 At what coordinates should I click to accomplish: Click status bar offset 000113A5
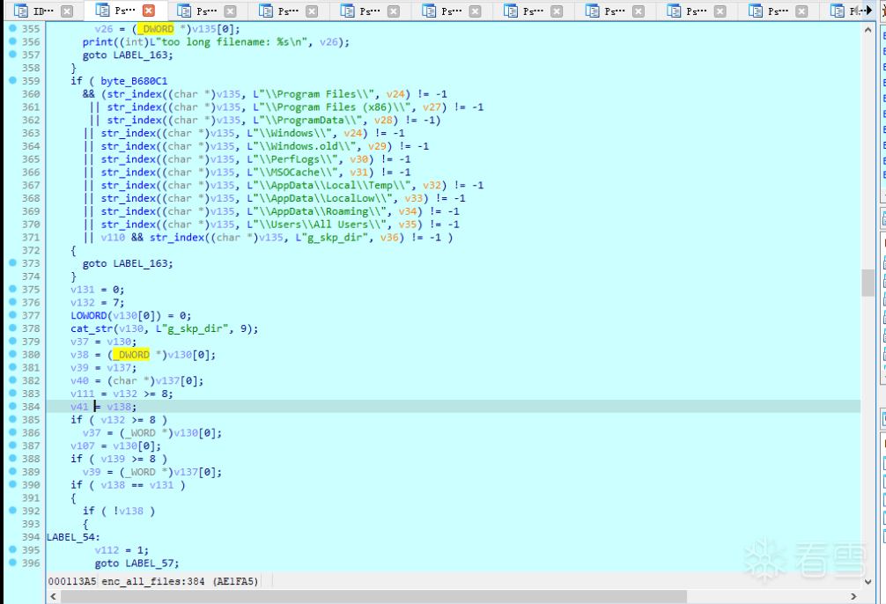pos(72,581)
